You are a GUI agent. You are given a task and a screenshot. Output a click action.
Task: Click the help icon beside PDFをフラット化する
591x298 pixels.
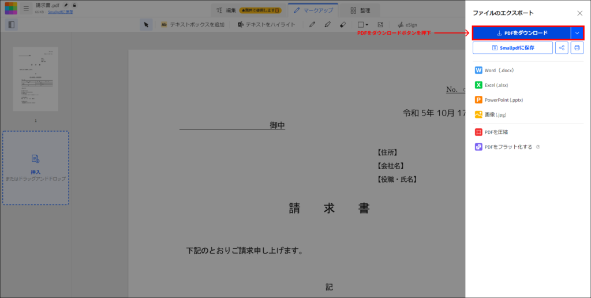pyautogui.click(x=538, y=147)
